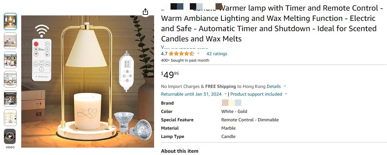Screen dimensions: 387x155
Task: Expand the shipping Details chevron
Action: coord(285,86)
